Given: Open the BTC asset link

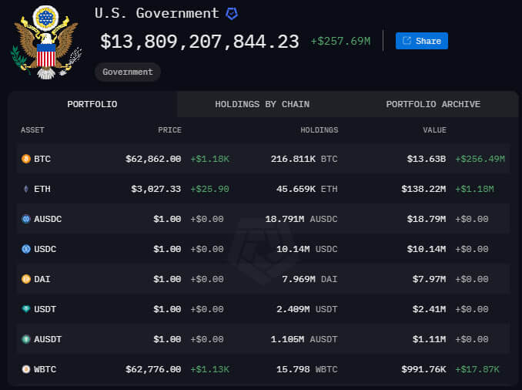Looking at the screenshot, I should pyautogui.click(x=42, y=159).
